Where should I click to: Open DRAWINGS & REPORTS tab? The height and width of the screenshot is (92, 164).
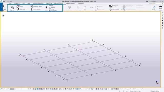[x=38, y=4]
